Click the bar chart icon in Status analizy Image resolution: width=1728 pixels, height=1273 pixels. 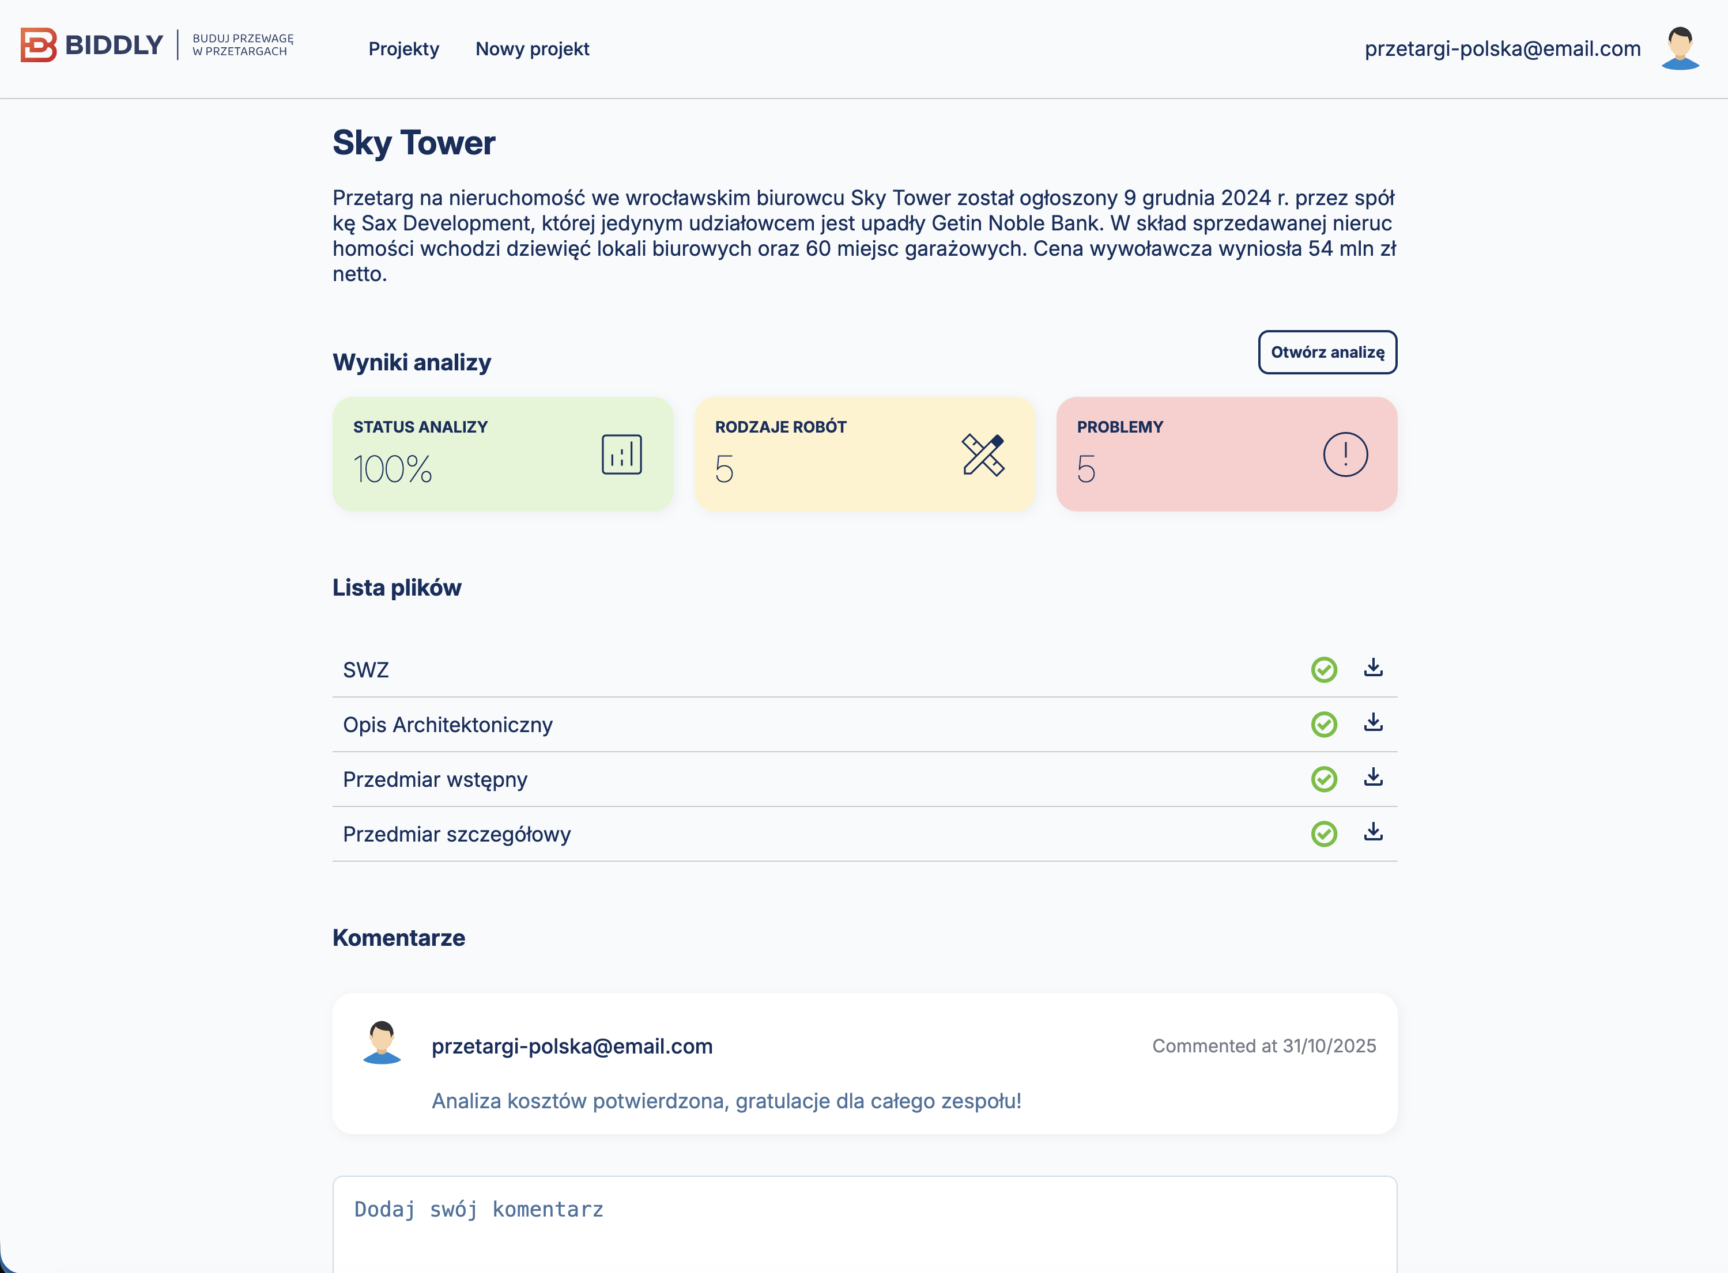tap(621, 454)
